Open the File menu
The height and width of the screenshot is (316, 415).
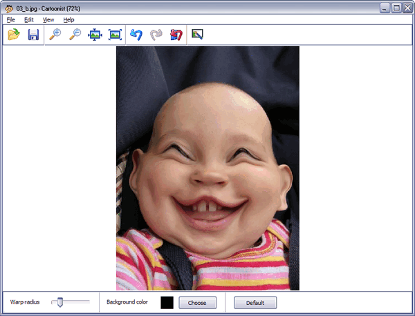10,20
